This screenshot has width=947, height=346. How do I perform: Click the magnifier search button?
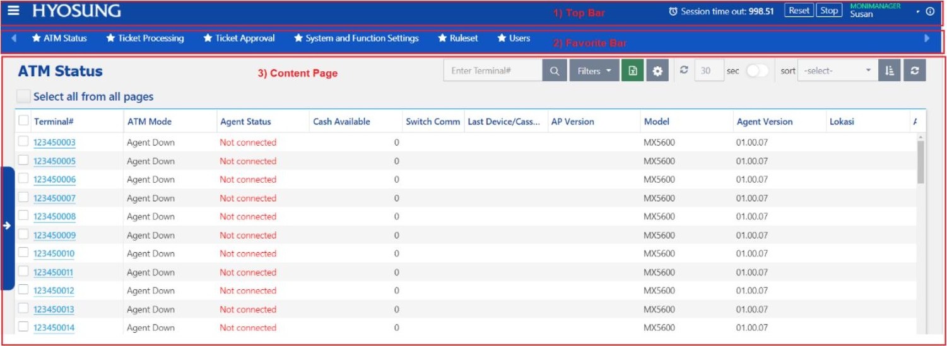(x=555, y=71)
